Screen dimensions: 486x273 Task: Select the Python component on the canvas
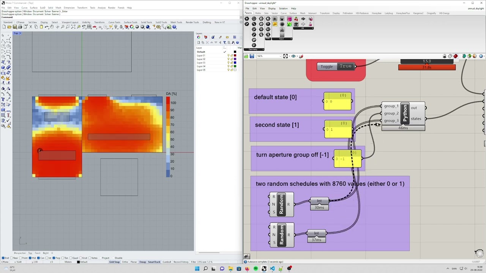405,113
